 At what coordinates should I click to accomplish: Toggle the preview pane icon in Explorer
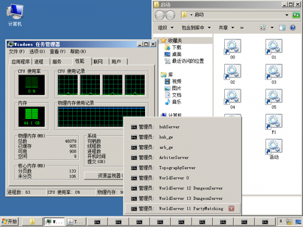pyautogui.click(x=282, y=28)
